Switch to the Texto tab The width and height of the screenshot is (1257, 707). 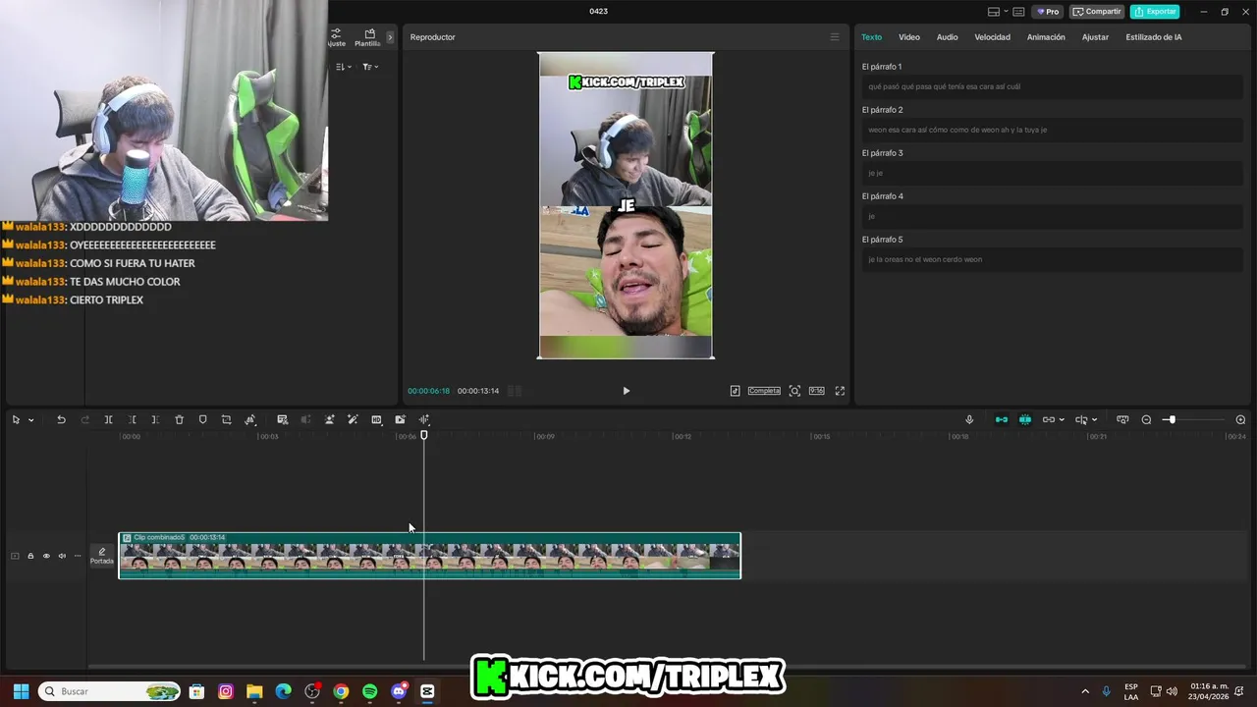[x=872, y=37]
